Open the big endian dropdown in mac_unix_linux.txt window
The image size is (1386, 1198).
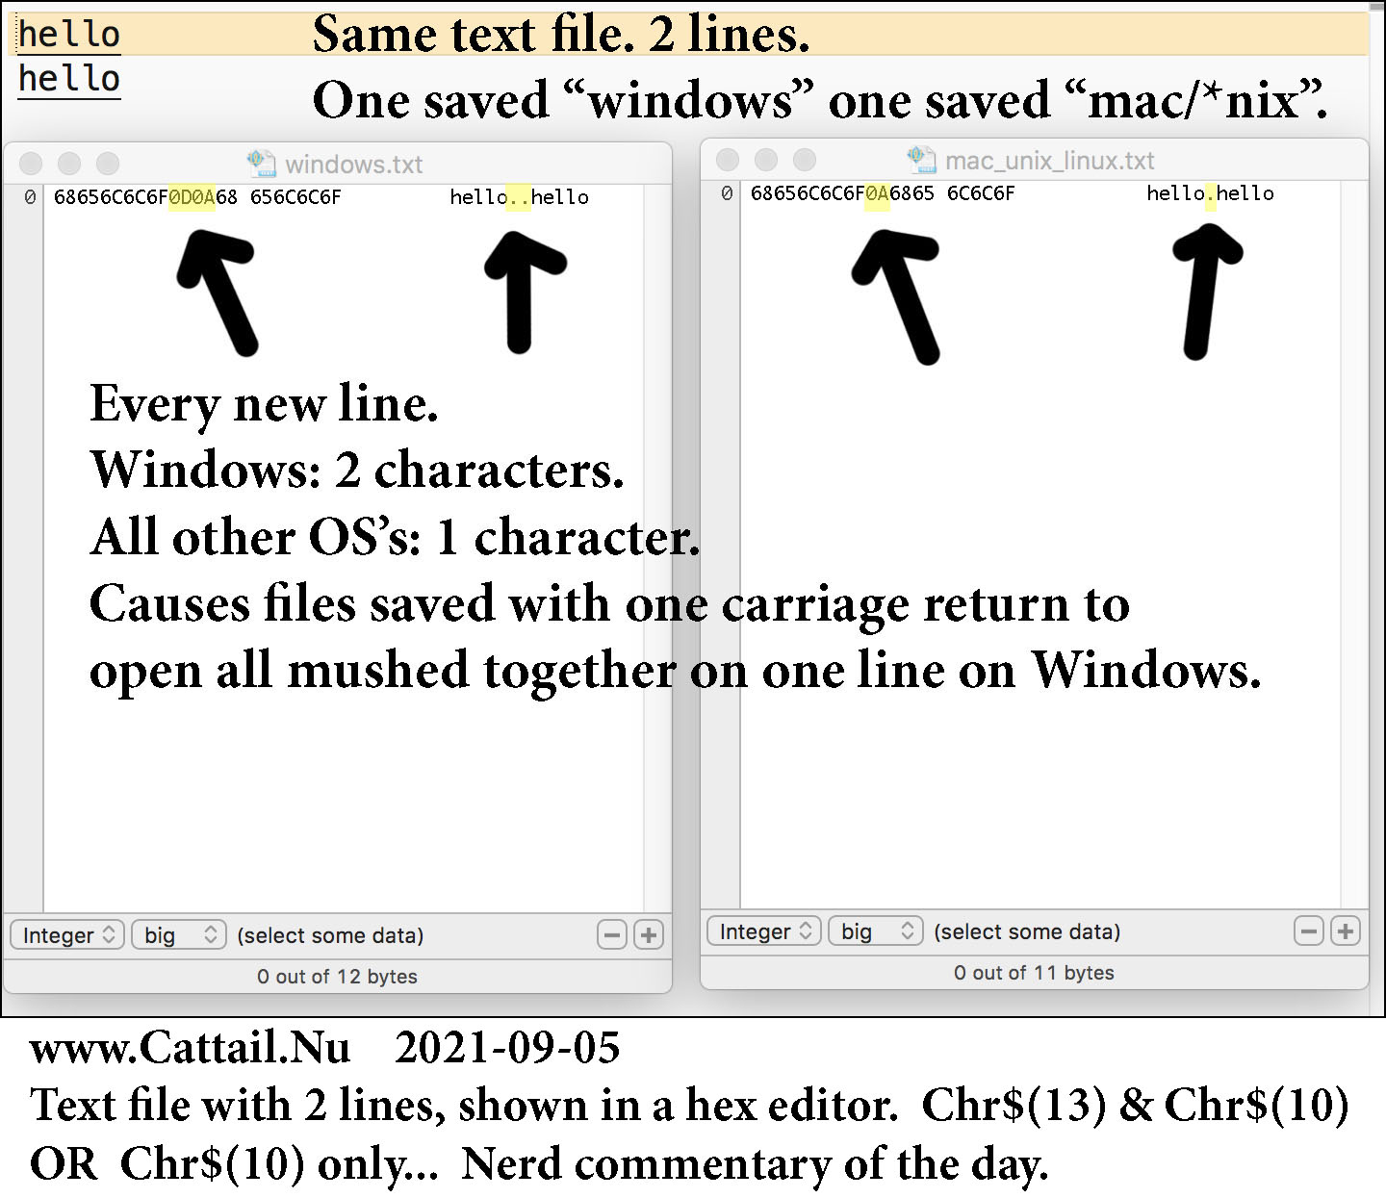coord(876,930)
